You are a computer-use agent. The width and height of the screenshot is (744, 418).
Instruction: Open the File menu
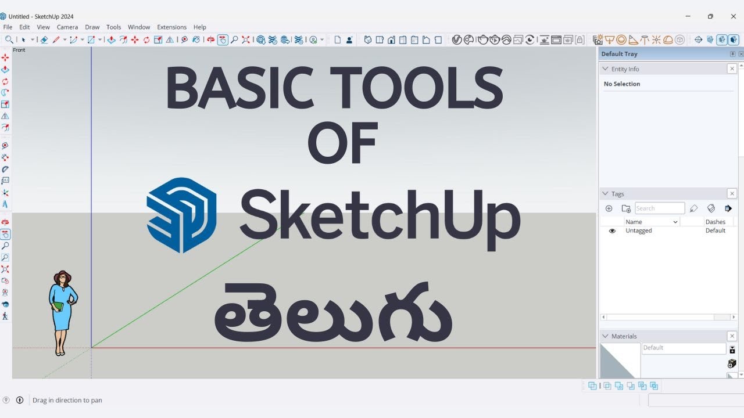8,27
